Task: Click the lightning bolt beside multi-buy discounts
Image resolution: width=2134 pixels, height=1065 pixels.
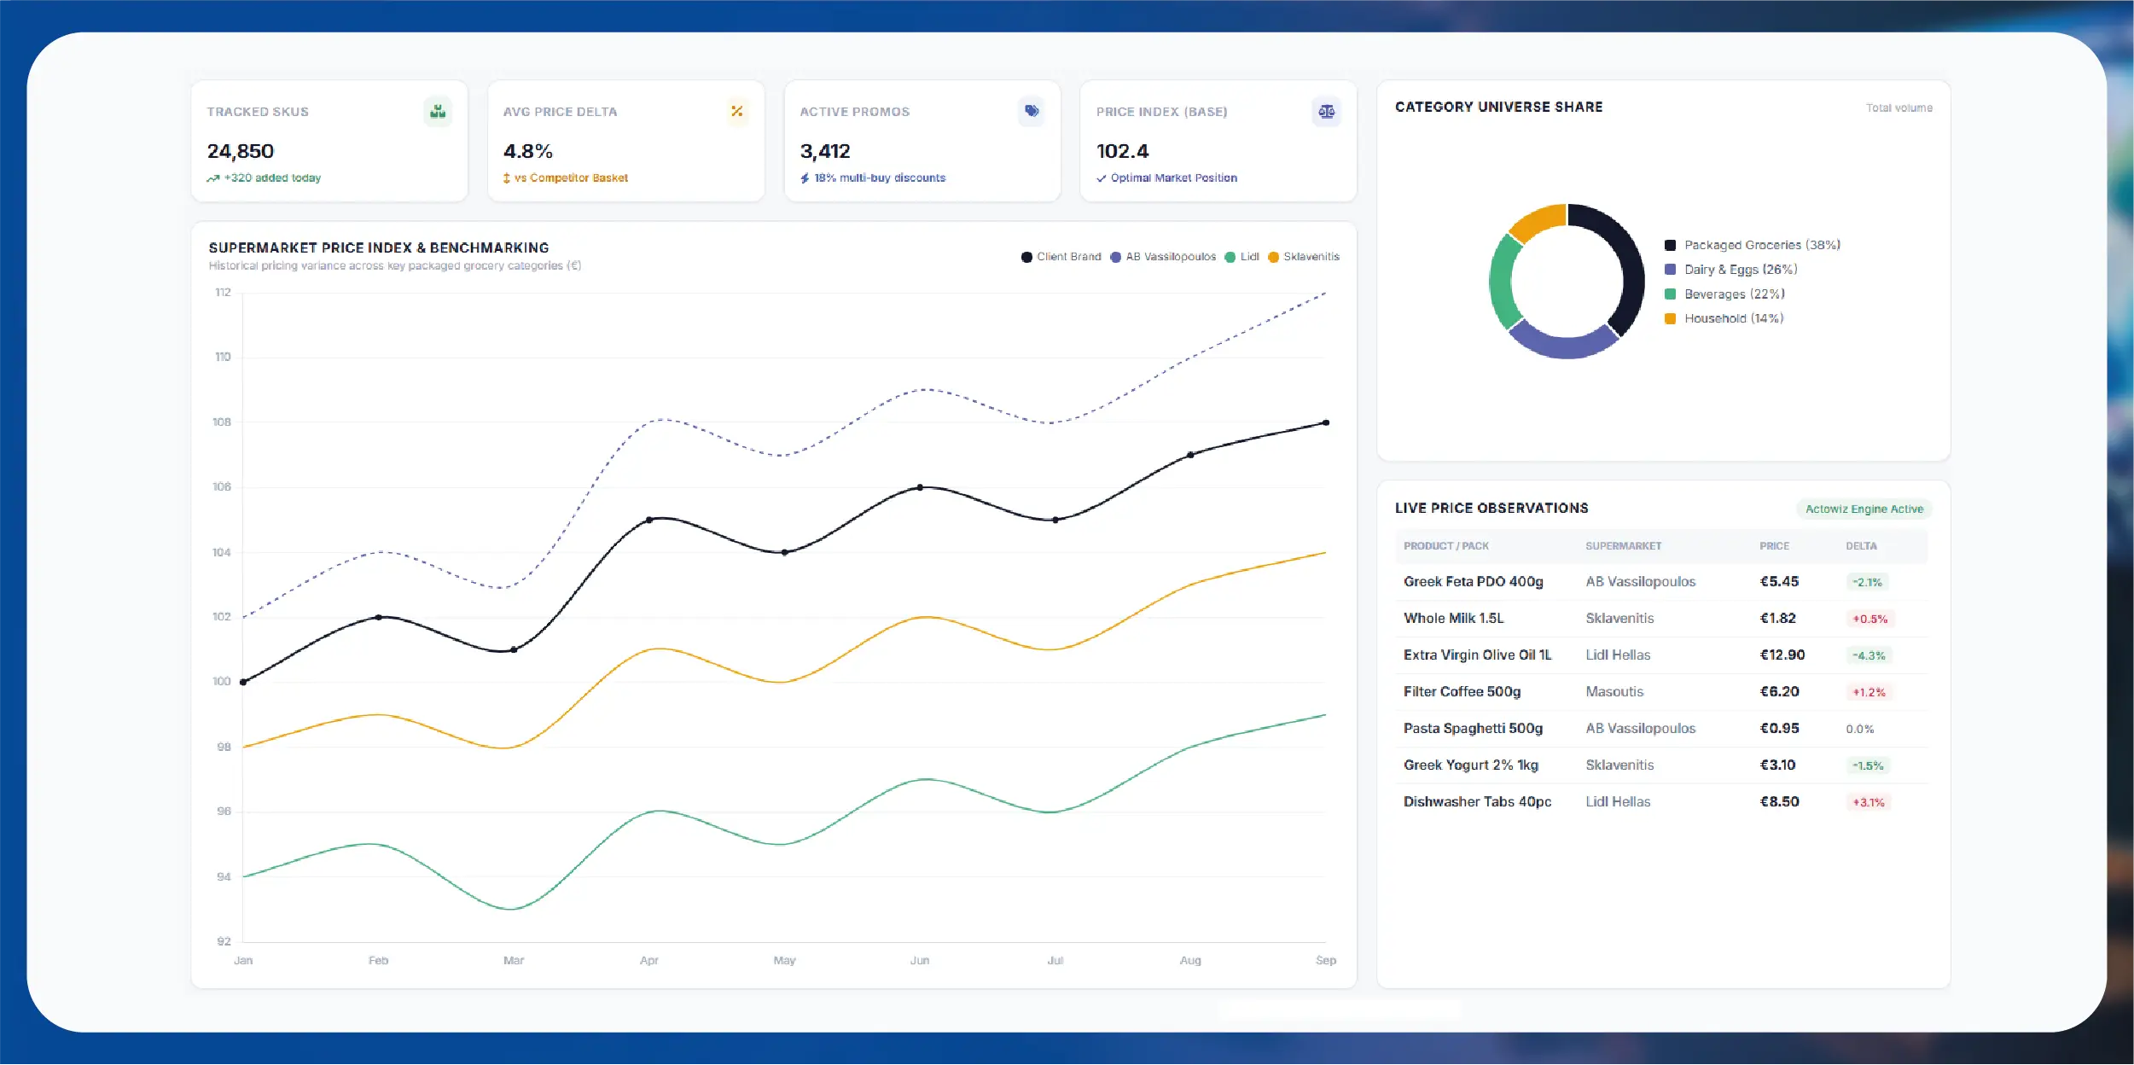Action: (805, 178)
